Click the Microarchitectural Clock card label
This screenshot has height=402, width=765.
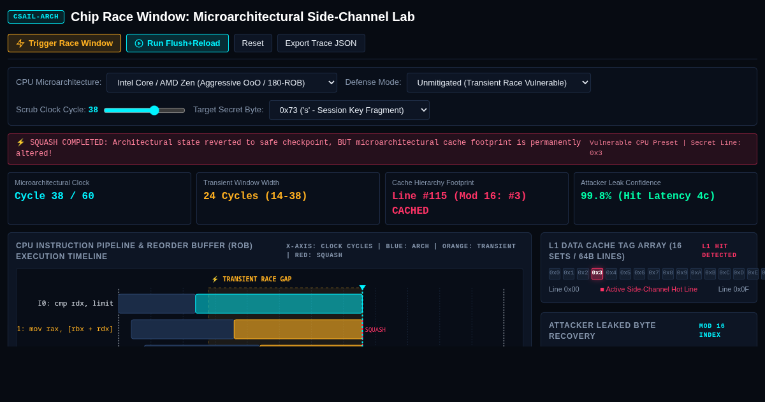(52, 182)
